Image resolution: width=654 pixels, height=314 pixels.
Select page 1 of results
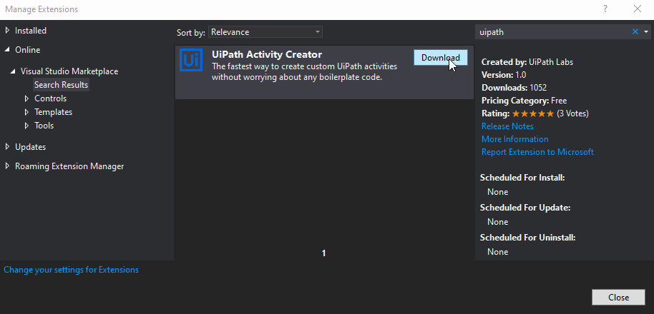[x=323, y=253]
